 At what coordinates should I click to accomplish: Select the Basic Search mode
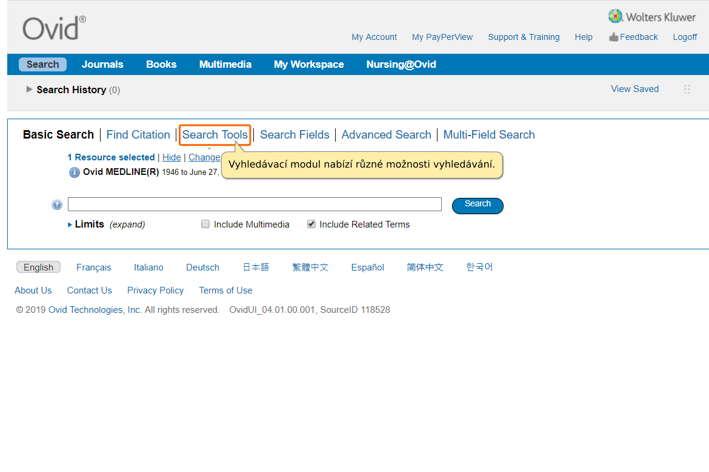pyautogui.click(x=58, y=134)
